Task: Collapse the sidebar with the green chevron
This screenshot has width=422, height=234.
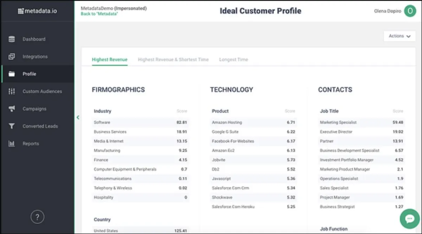Action: click(78, 117)
